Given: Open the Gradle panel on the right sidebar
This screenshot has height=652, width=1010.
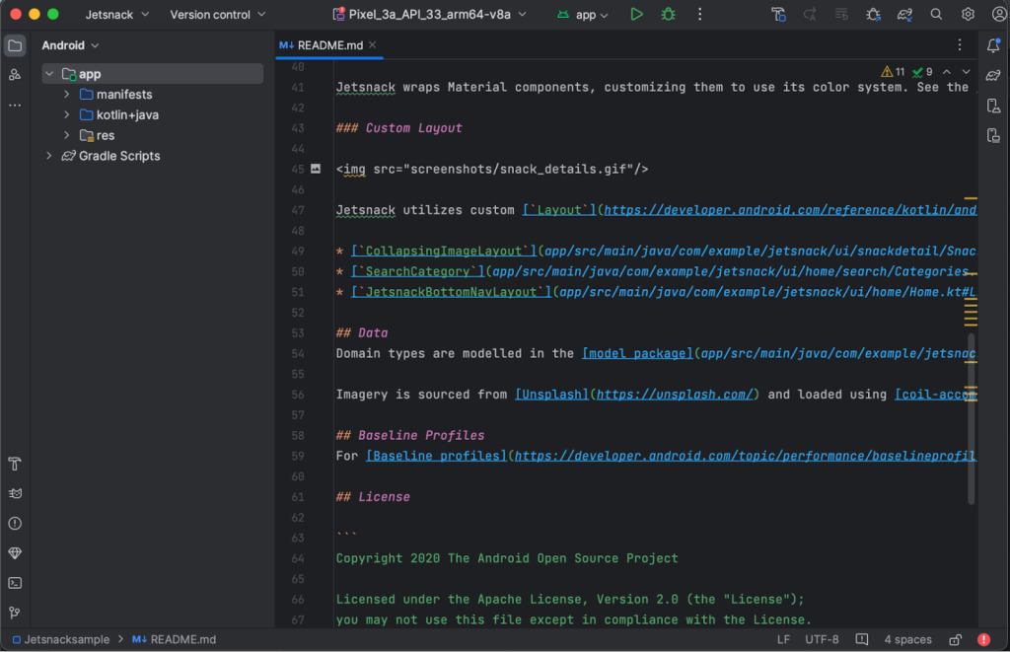Looking at the screenshot, I should pyautogui.click(x=993, y=76).
